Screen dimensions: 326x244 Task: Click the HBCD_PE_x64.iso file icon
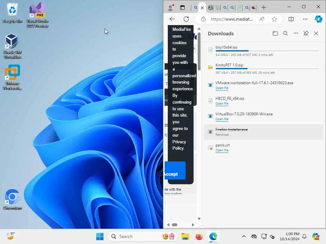pos(210,101)
